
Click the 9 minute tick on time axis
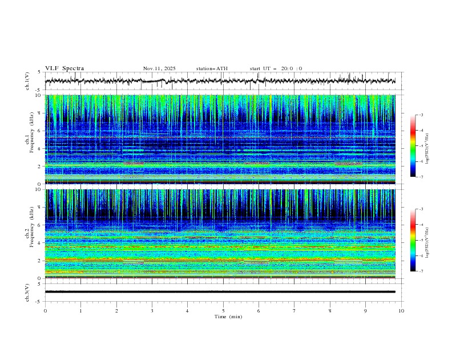coord(365,310)
